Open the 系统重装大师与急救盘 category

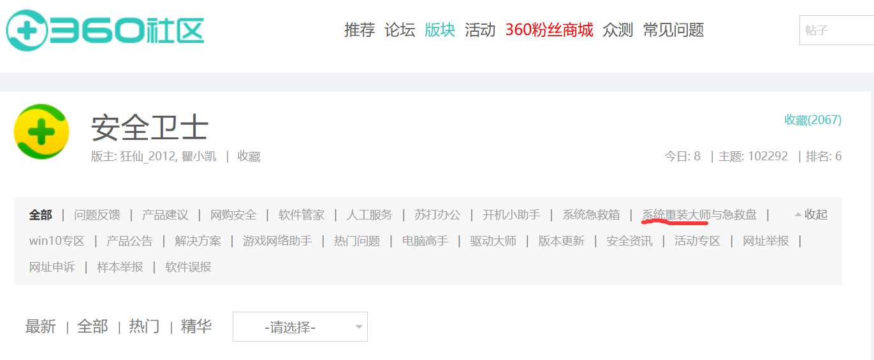[699, 215]
